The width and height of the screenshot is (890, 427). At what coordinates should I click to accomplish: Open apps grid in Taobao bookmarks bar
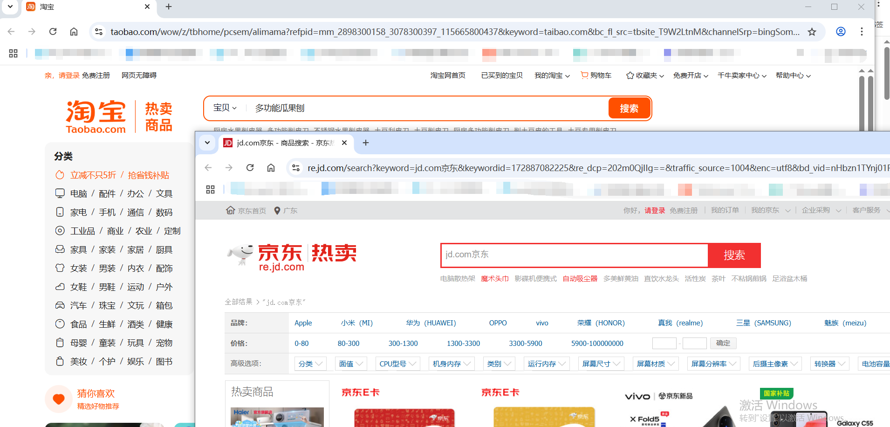pos(13,53)
